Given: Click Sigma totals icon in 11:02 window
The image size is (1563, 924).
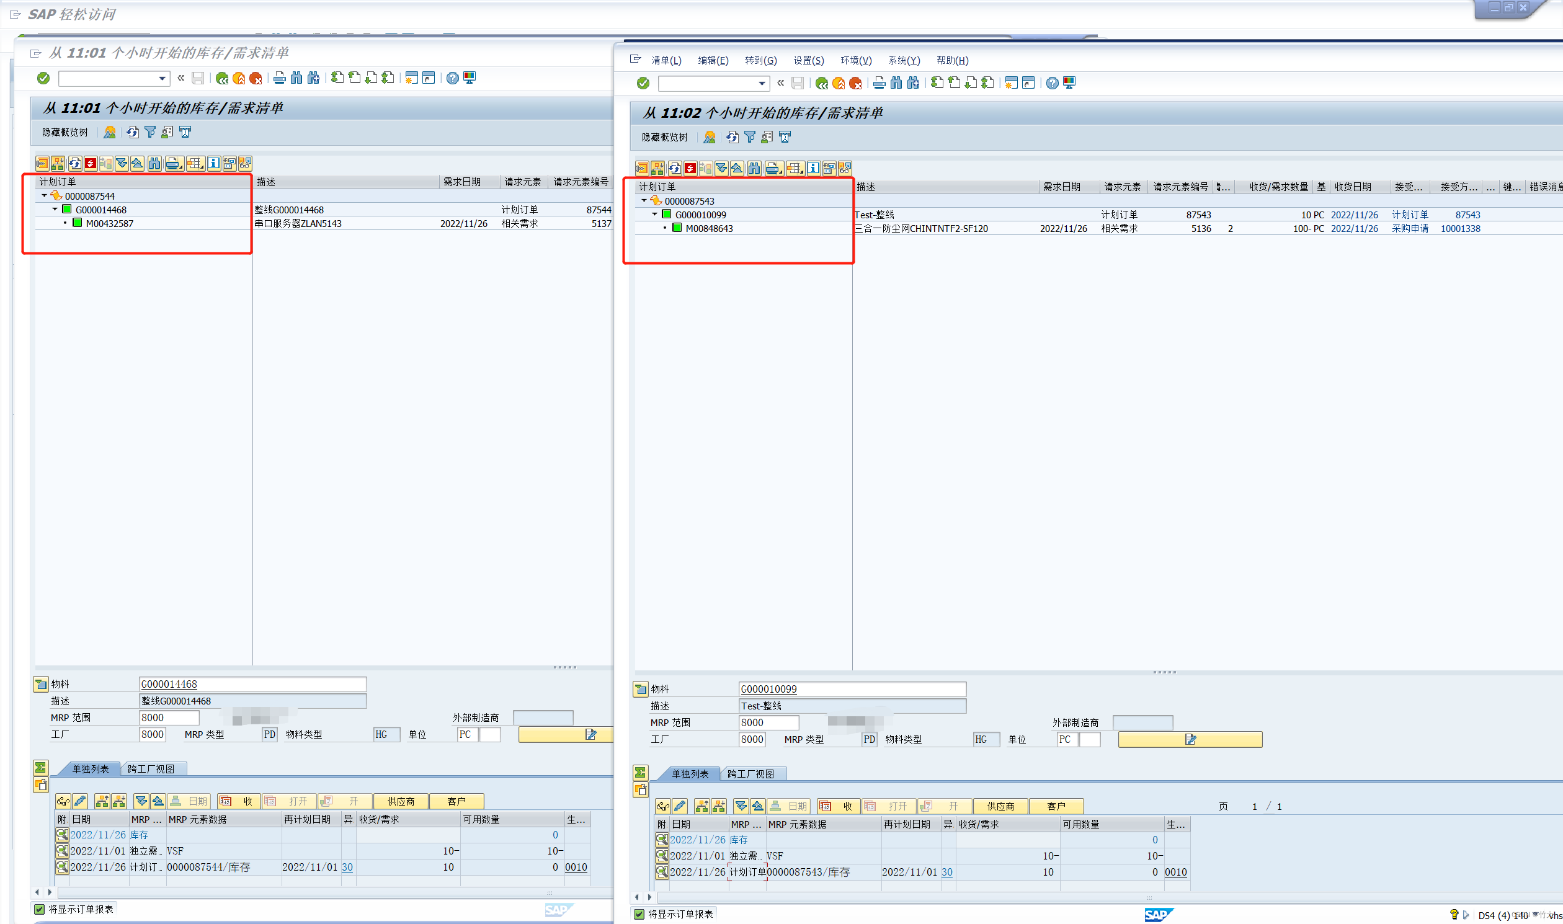Looking at the screenshot, I should click(x=640, y=773).
